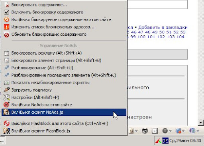204x146 pixels.
Task: Click page number 102
Action: 161,37
